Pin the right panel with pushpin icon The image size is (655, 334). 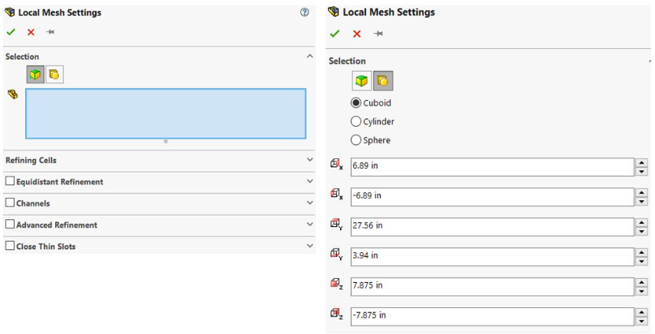click(x=378, y=34)
